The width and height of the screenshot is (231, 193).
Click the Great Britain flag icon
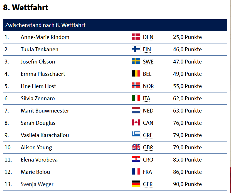click(136, 147)
